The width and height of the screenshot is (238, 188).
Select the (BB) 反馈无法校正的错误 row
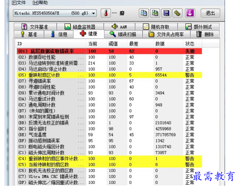(x=109, y=123)
